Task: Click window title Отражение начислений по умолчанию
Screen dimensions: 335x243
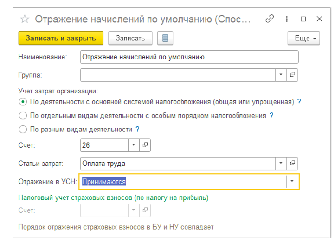Action: (x=143, y=19)
